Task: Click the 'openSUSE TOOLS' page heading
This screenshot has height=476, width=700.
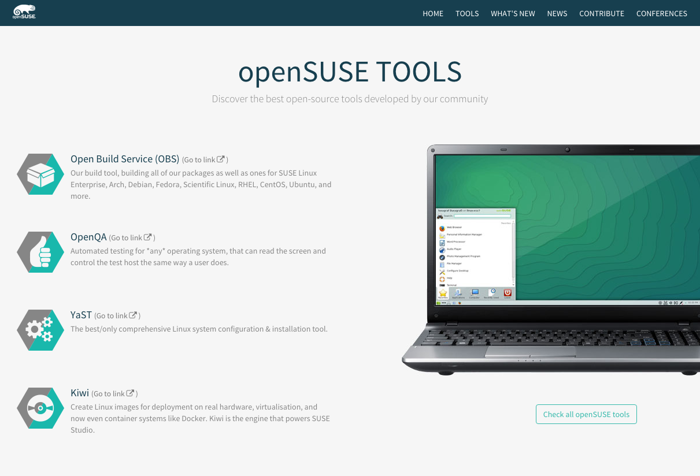Action: coord(350,72)
